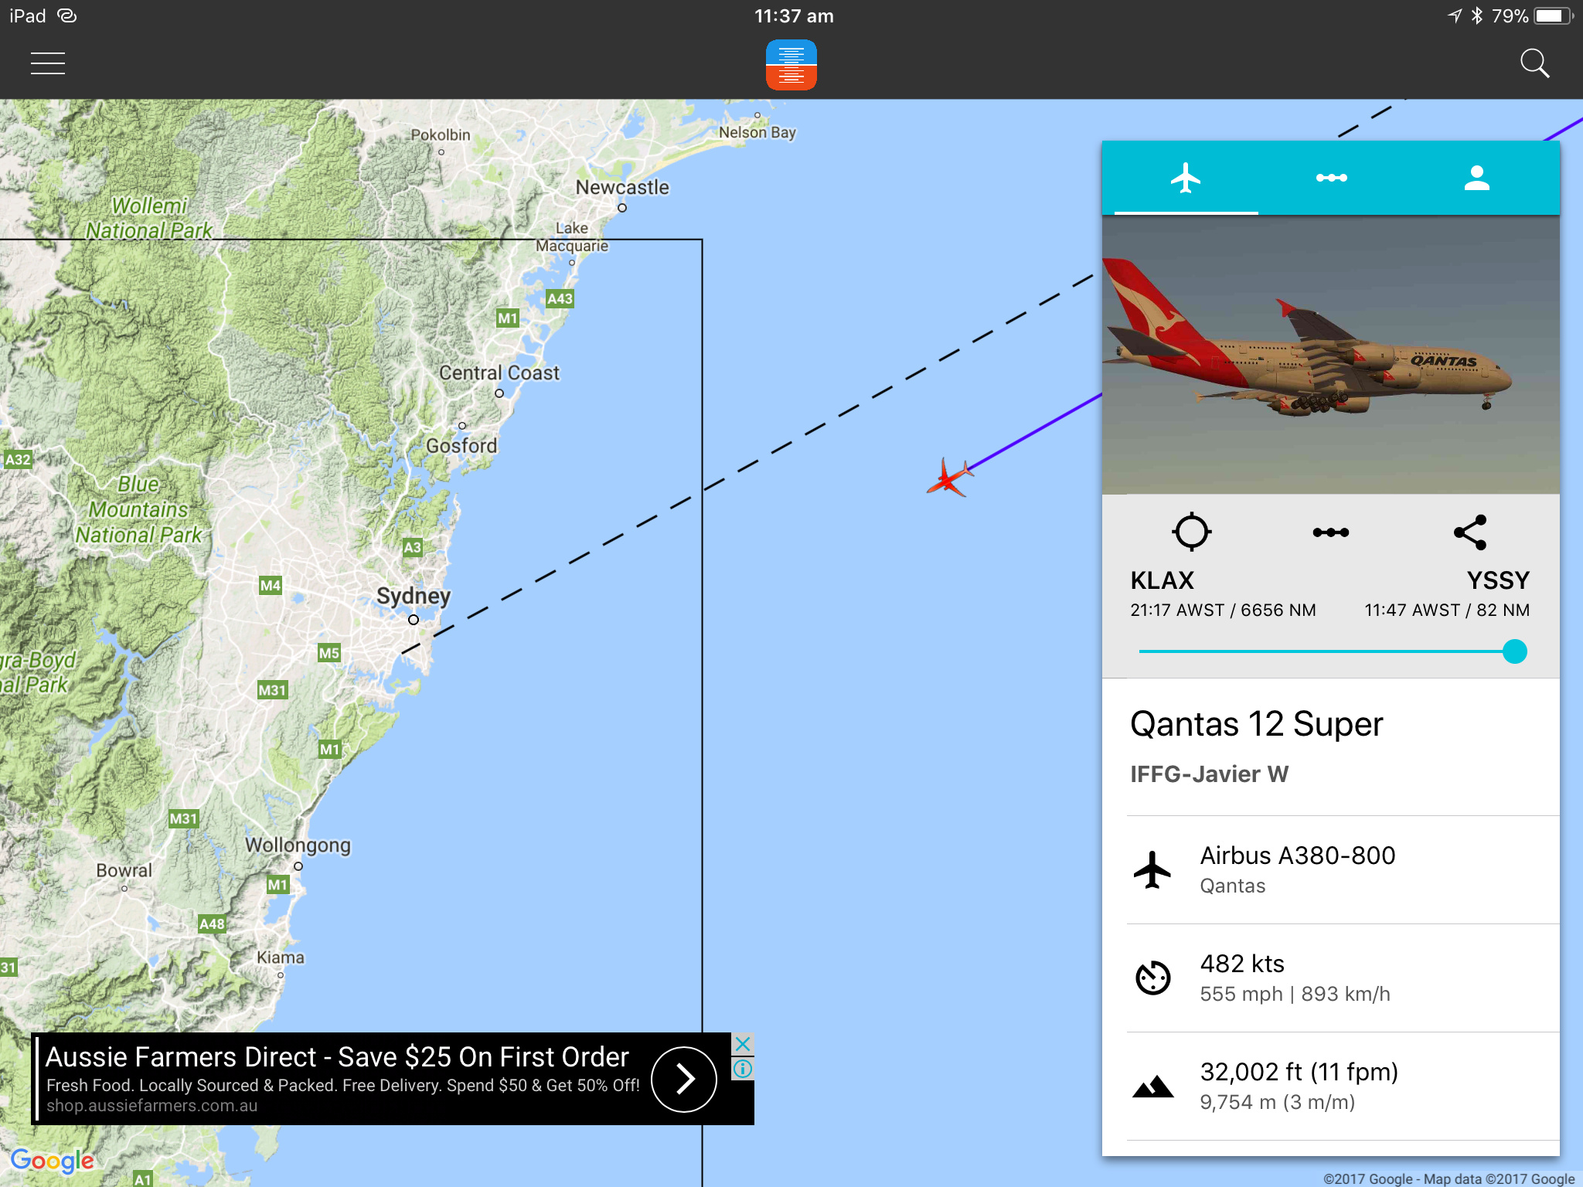Visit shop.aussiefarmers.com.au link
The height and width of the screenshot is (1187, 1583).
[151, 1106]
